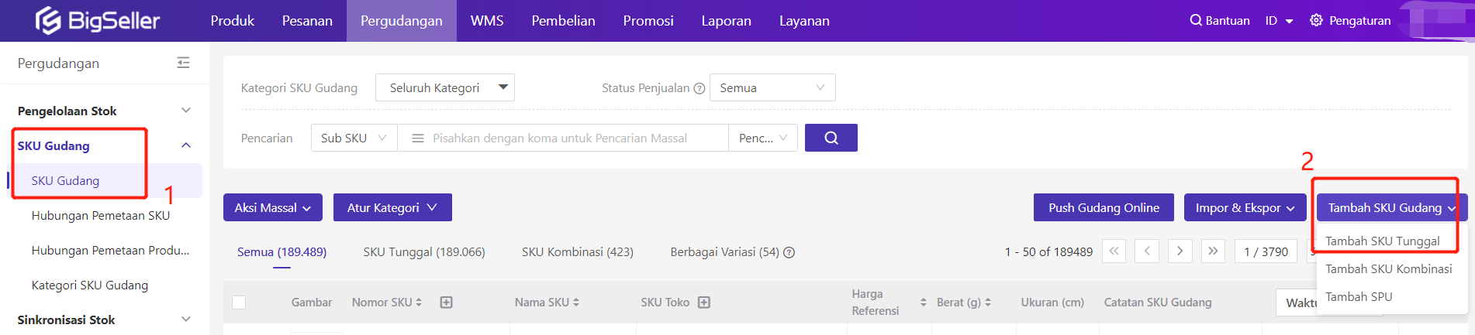This screenshot has height=335, width=1475.
Task: Collapse the Pergudangan sidebar menu icon
Action: 183,63
